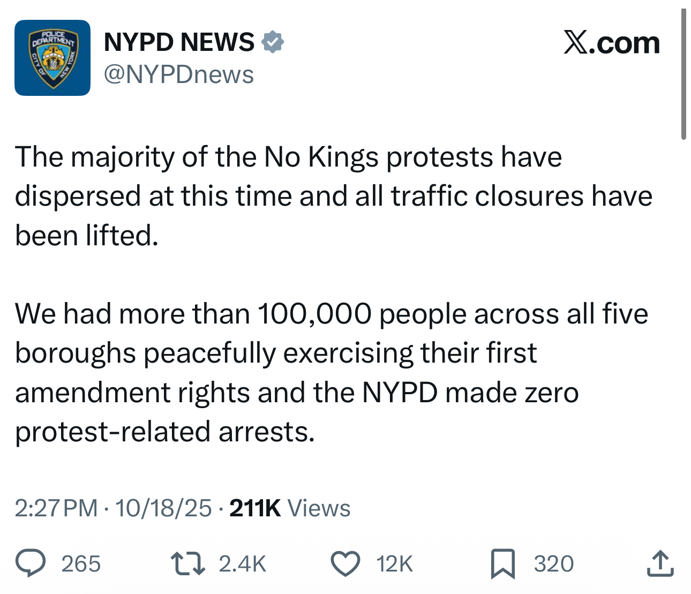This screenshot has width=691, height=594.
Task: Click the 2.4K reposts count
Action: tap(242, 564)
